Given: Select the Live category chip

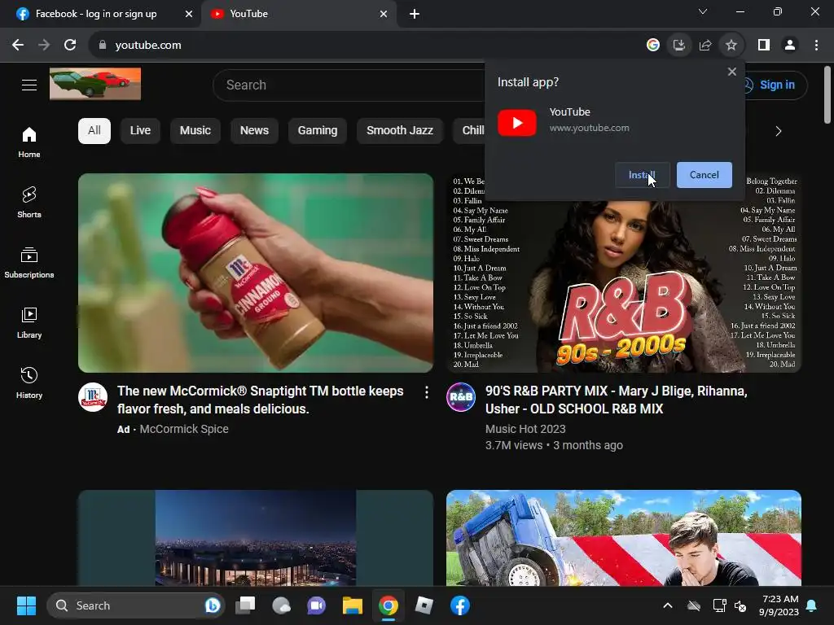Looking at the screenshot, I should pyautogui.click(x=140, y=131).
